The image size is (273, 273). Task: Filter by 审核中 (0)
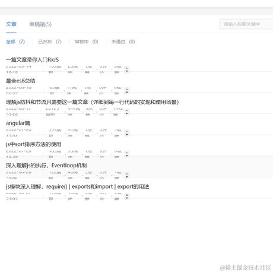(87, 42)
